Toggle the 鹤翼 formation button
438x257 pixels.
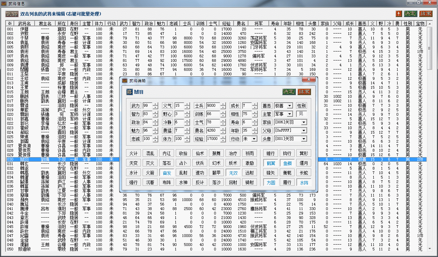click(271, 163)
